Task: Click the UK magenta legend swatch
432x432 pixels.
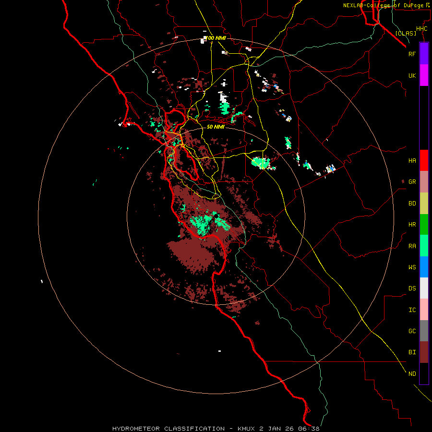Action: click(424, 75)
